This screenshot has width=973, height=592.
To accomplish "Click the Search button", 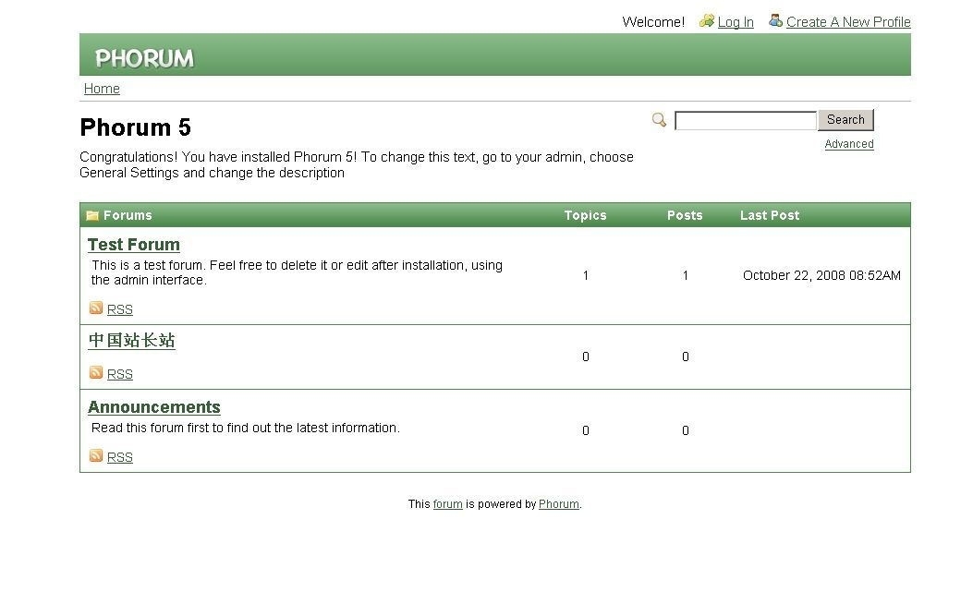I will (x=845, y=120).
